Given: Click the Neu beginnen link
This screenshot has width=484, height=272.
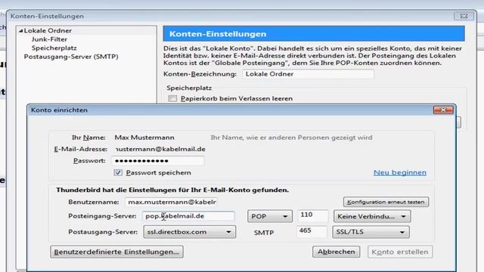Looking at the screenshot, I should click(400, 172).
